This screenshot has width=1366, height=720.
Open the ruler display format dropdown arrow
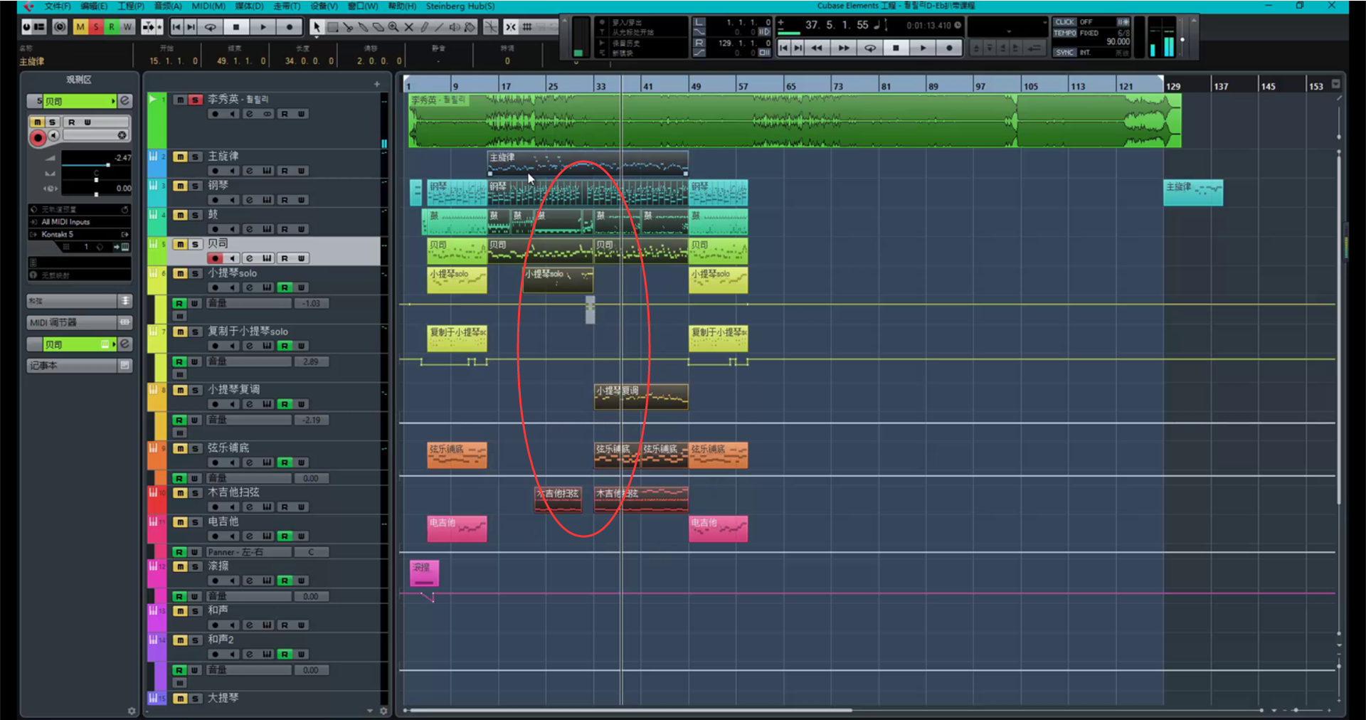tap(1336, 84)
